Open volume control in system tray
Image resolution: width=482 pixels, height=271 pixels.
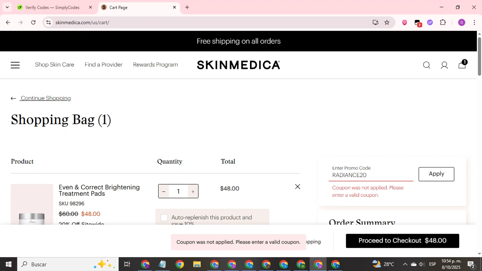click(422, 264)
